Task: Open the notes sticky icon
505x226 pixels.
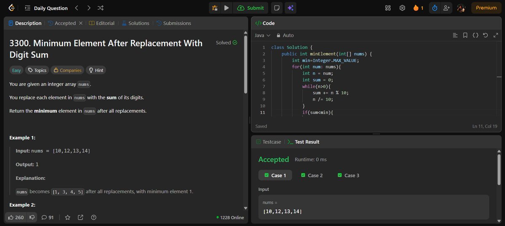Action: (x=276, y=8)
